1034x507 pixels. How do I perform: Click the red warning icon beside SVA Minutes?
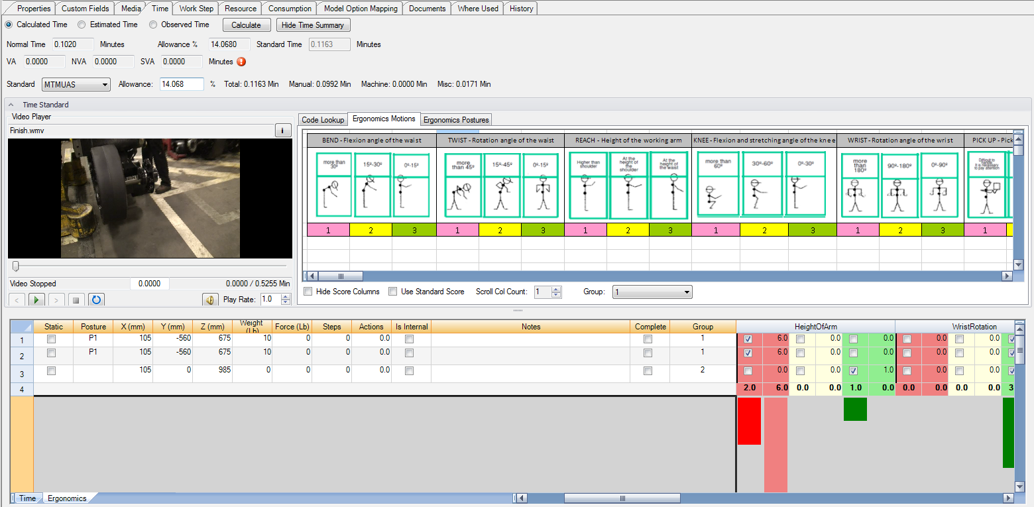click(x=241, y=62)
